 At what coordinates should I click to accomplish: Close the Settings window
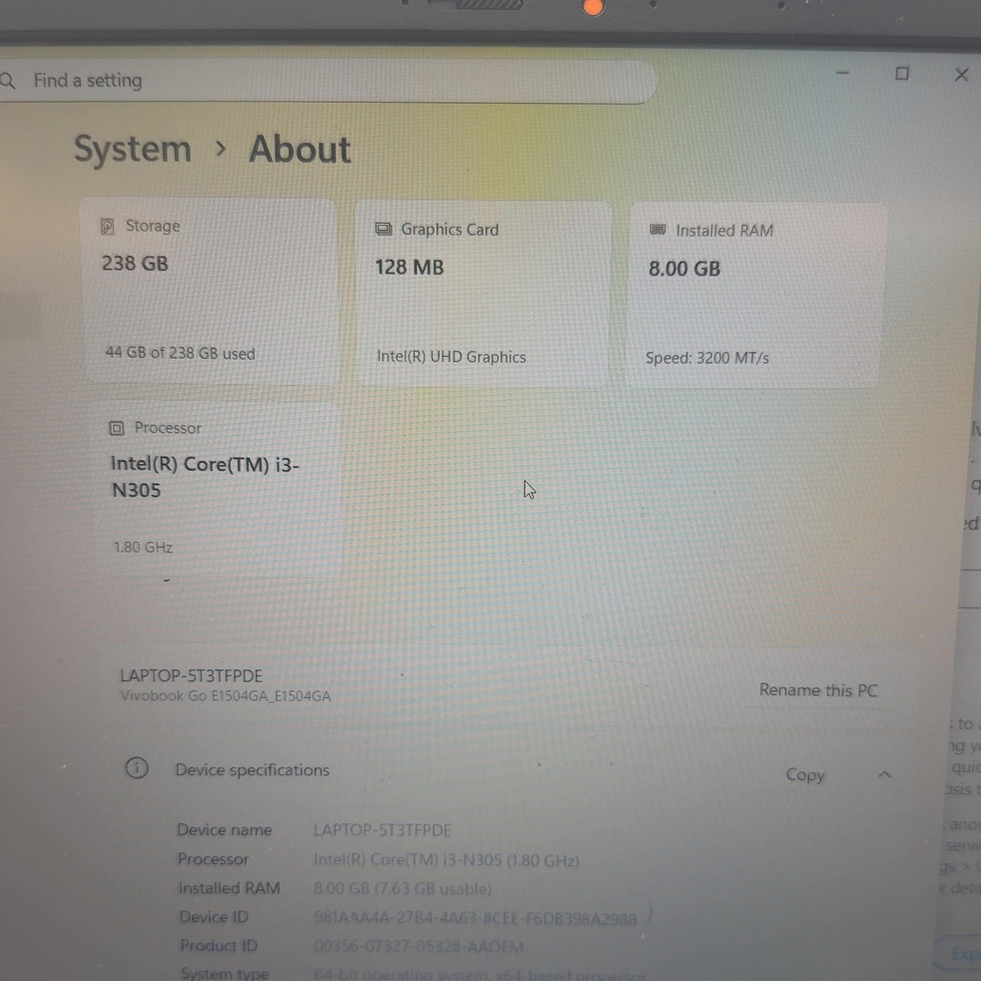click(961, 74)
